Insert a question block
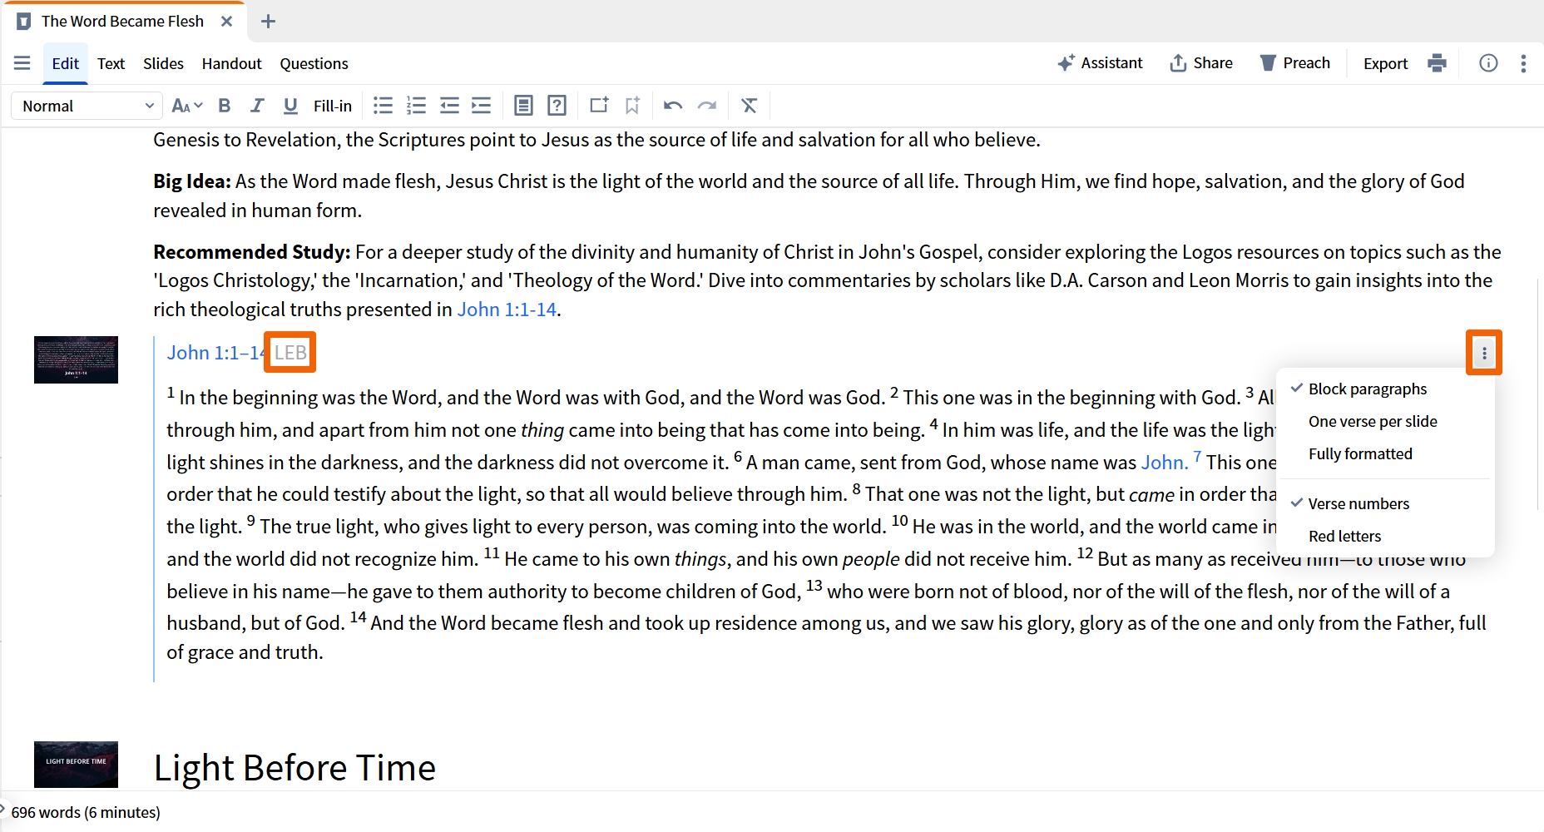This screenshot has width=1544, height=832. tap(557, 106)
